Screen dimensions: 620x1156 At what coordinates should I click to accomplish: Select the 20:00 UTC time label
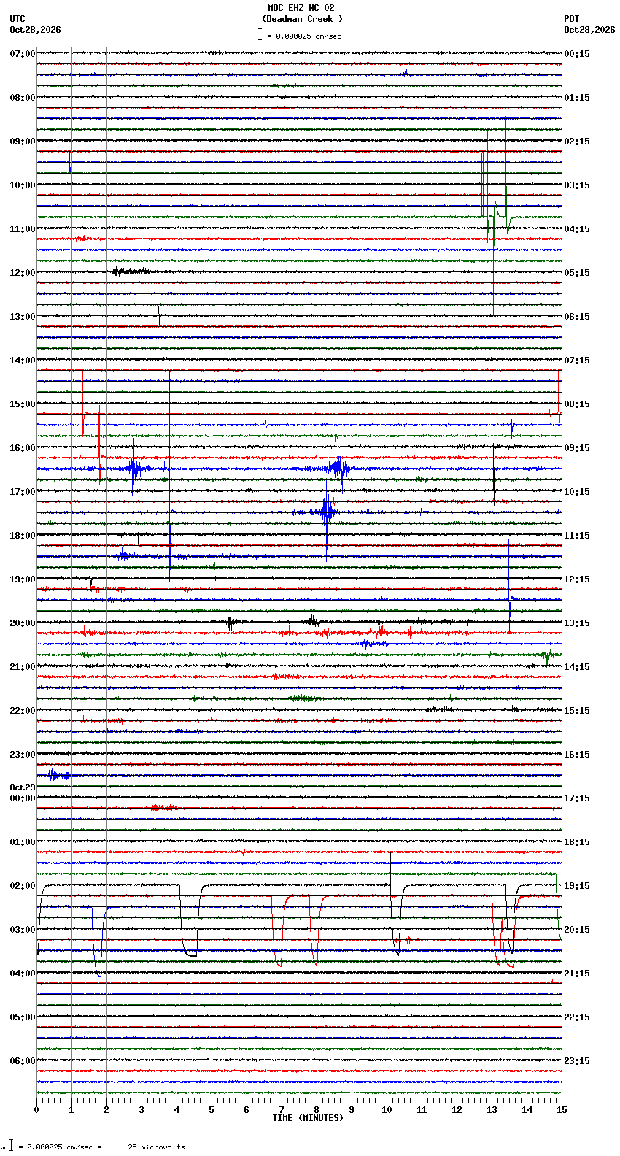pyautogui.click(x=23, y=623)
